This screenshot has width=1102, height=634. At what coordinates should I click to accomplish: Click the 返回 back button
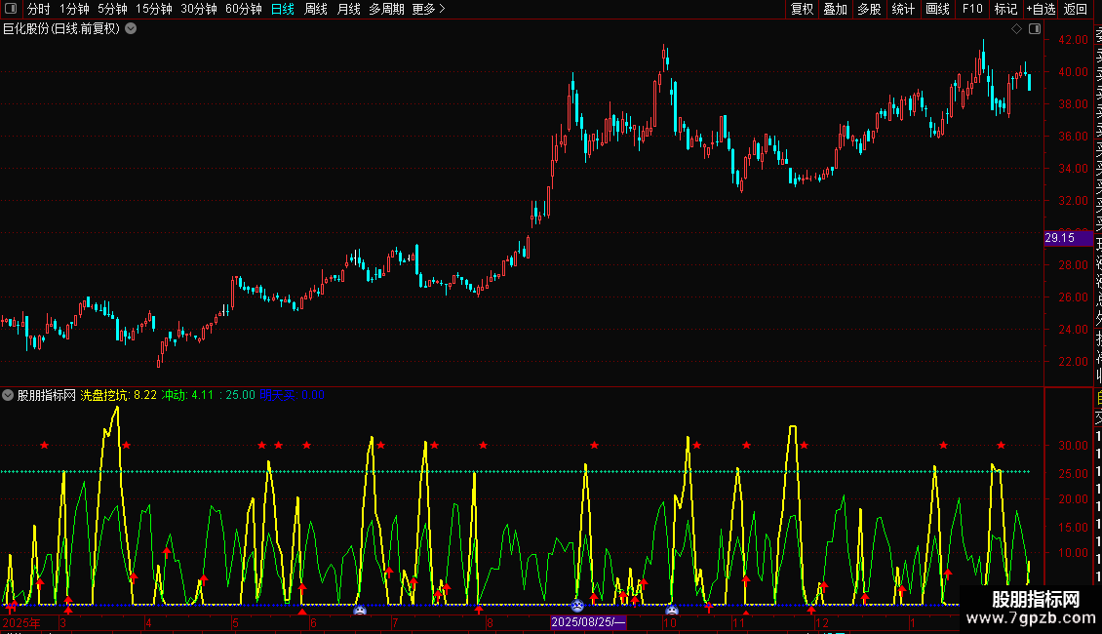[1076, 9]
